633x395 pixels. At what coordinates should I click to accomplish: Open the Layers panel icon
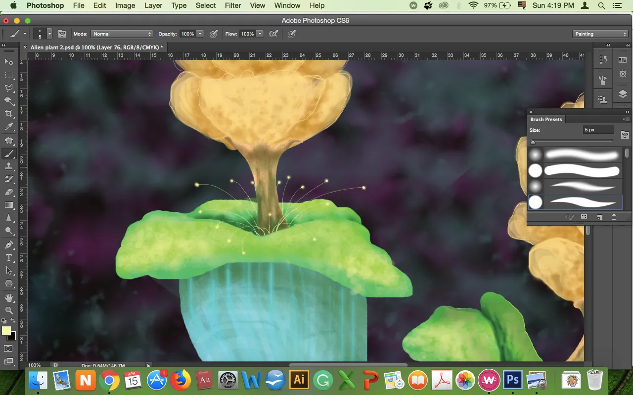[x=623, y=94]
